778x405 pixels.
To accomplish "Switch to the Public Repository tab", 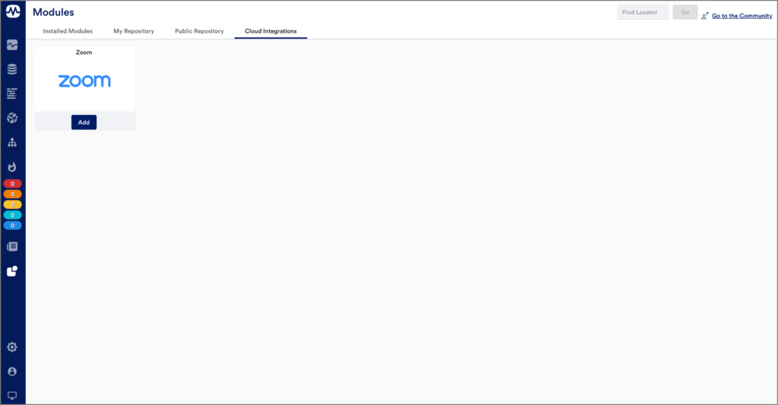I will pos(199,30).
